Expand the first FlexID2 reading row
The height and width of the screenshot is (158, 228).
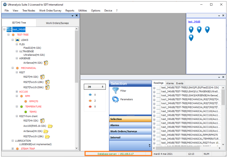click(154, 88)
